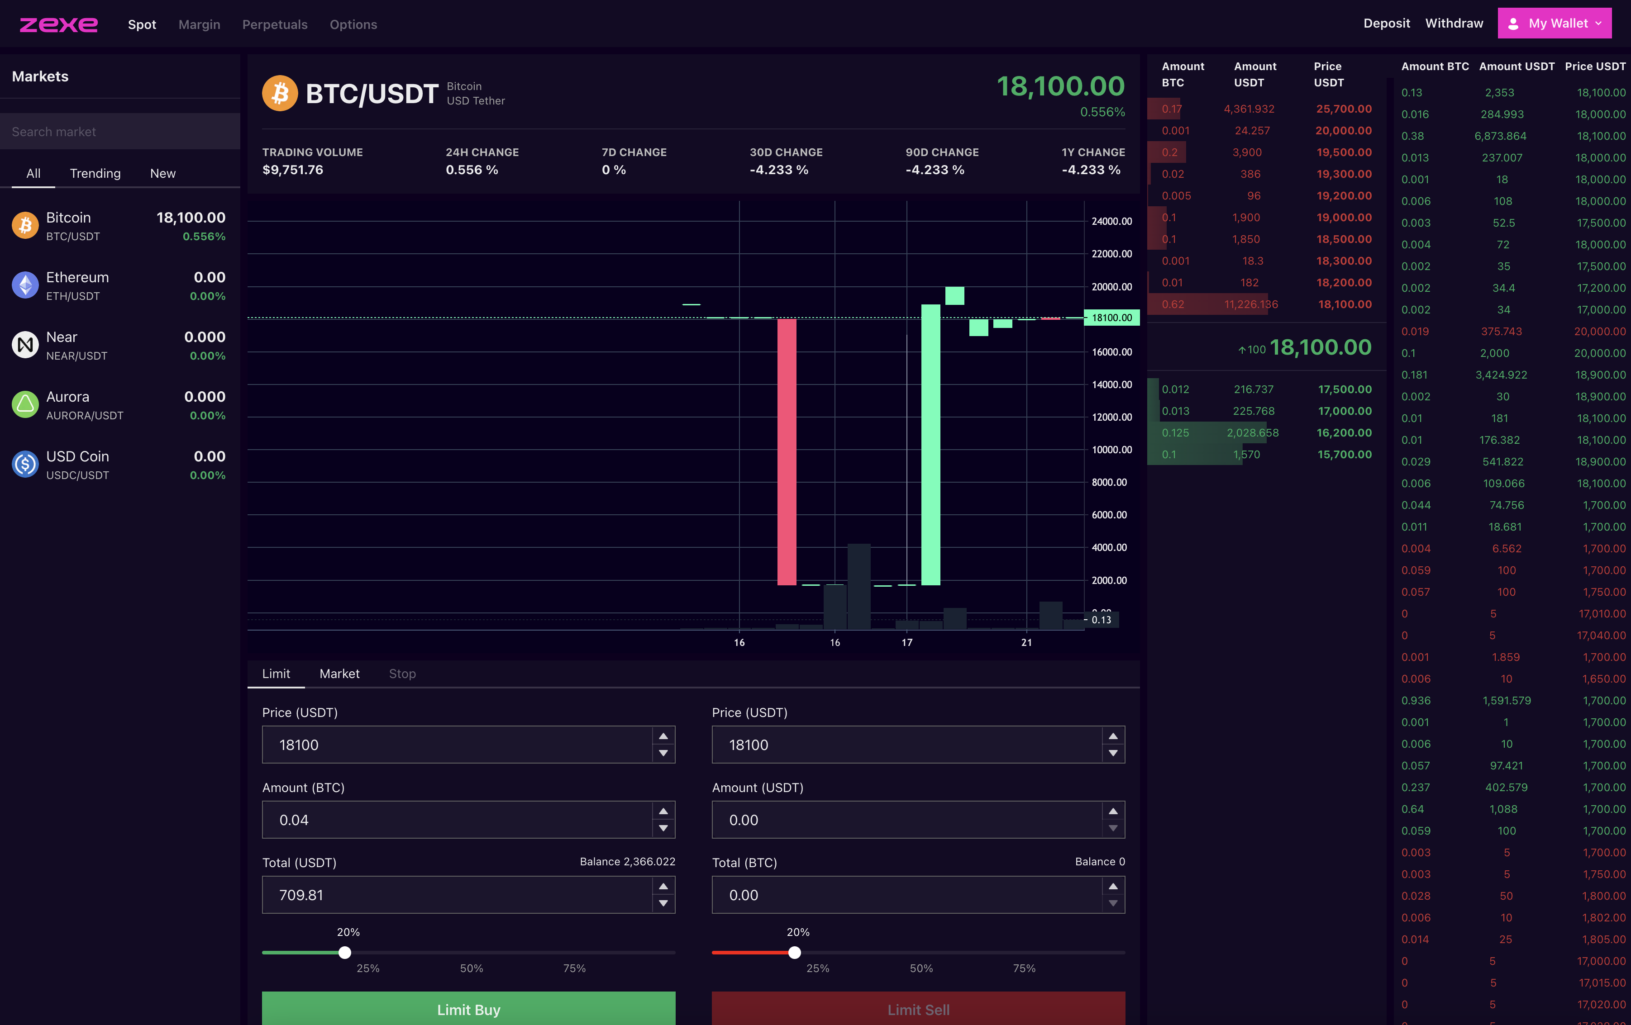Click the Near protocol icon
This screenshot has height=1025, width=1631.
click(25, 345)
